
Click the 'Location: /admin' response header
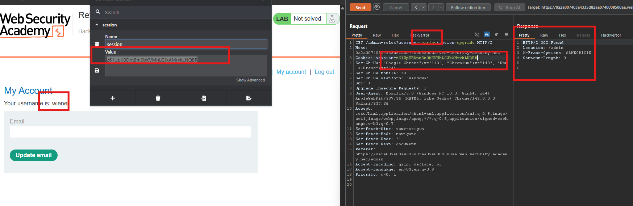click(x=543, y=48)
